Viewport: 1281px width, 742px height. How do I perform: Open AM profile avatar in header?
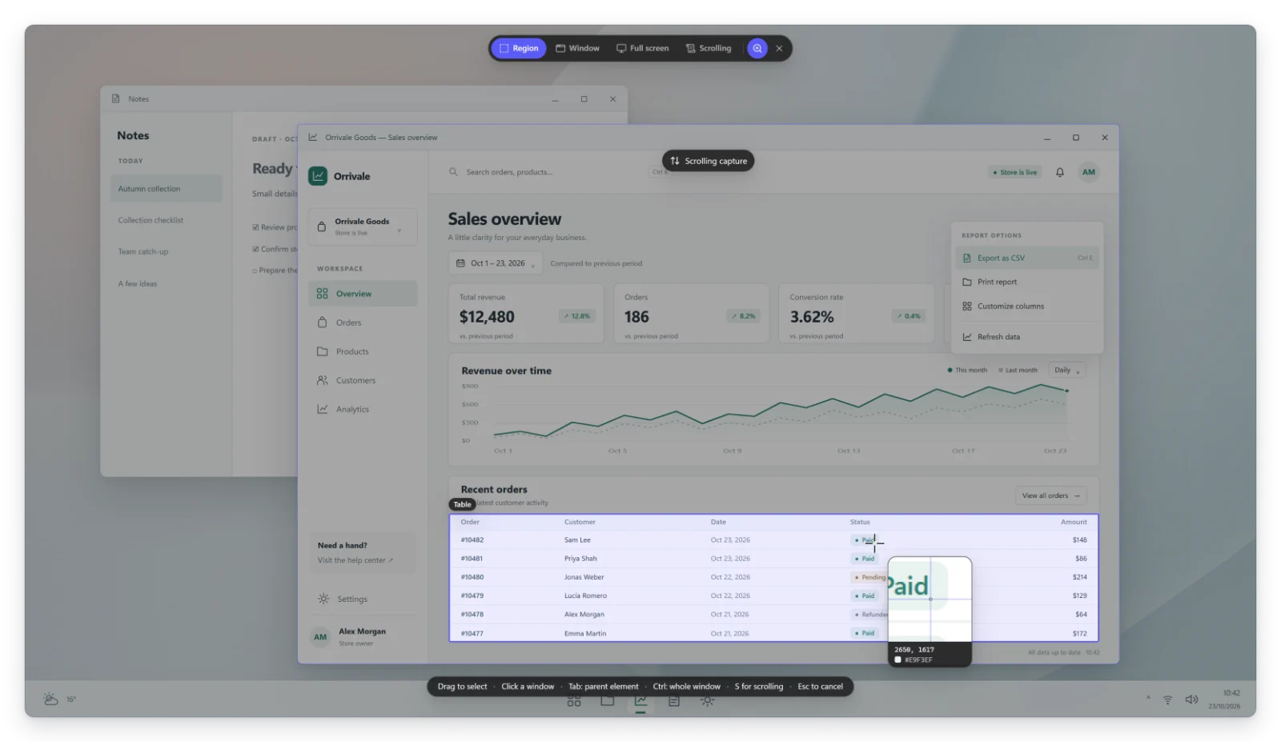tap(1089, 172)
